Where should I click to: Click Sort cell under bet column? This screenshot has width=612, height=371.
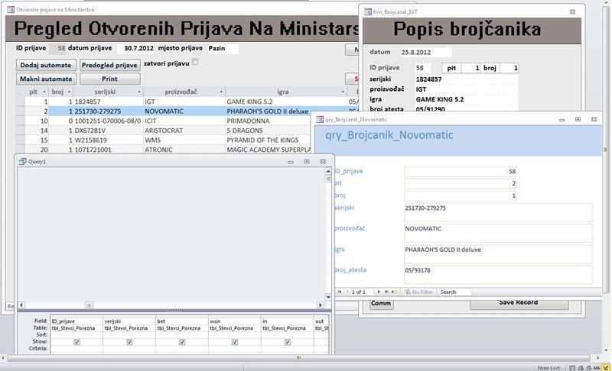point(182,335)
